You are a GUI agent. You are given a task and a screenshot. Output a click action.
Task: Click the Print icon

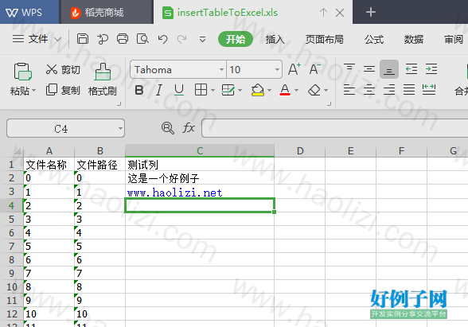click(123, 39)
